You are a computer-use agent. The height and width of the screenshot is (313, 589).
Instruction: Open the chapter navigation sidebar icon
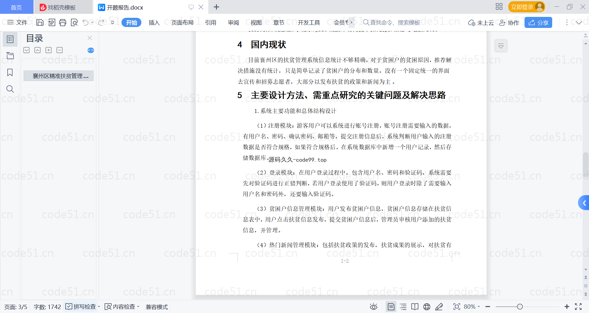coord(10,56)
